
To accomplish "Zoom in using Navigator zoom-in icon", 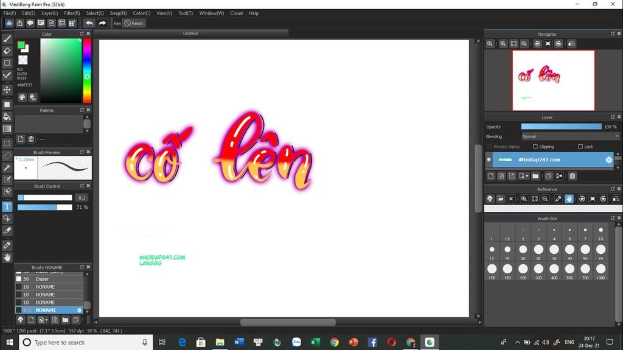I will [x=503, y=44].
